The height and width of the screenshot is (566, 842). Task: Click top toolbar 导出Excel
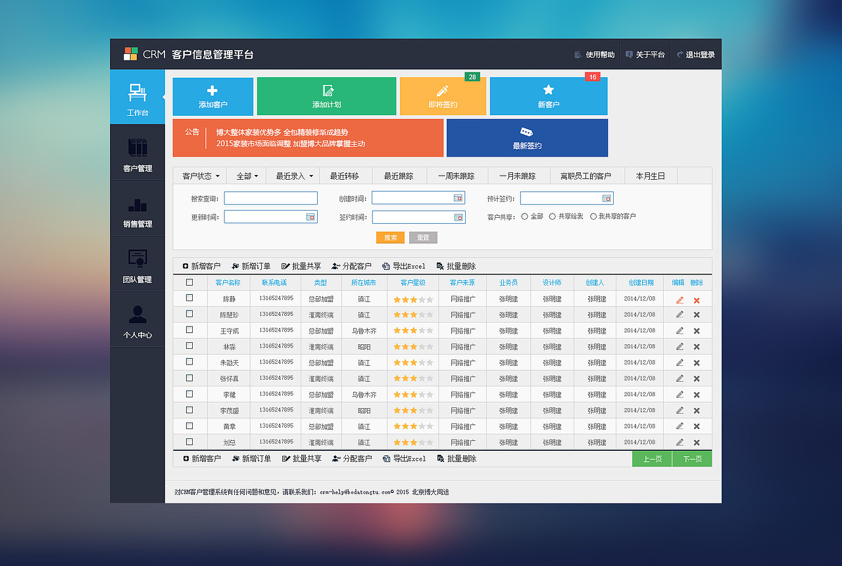point(404,267)
